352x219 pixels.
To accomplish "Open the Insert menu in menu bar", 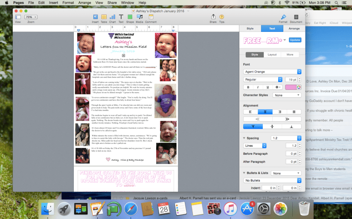I will click(53, 3).
